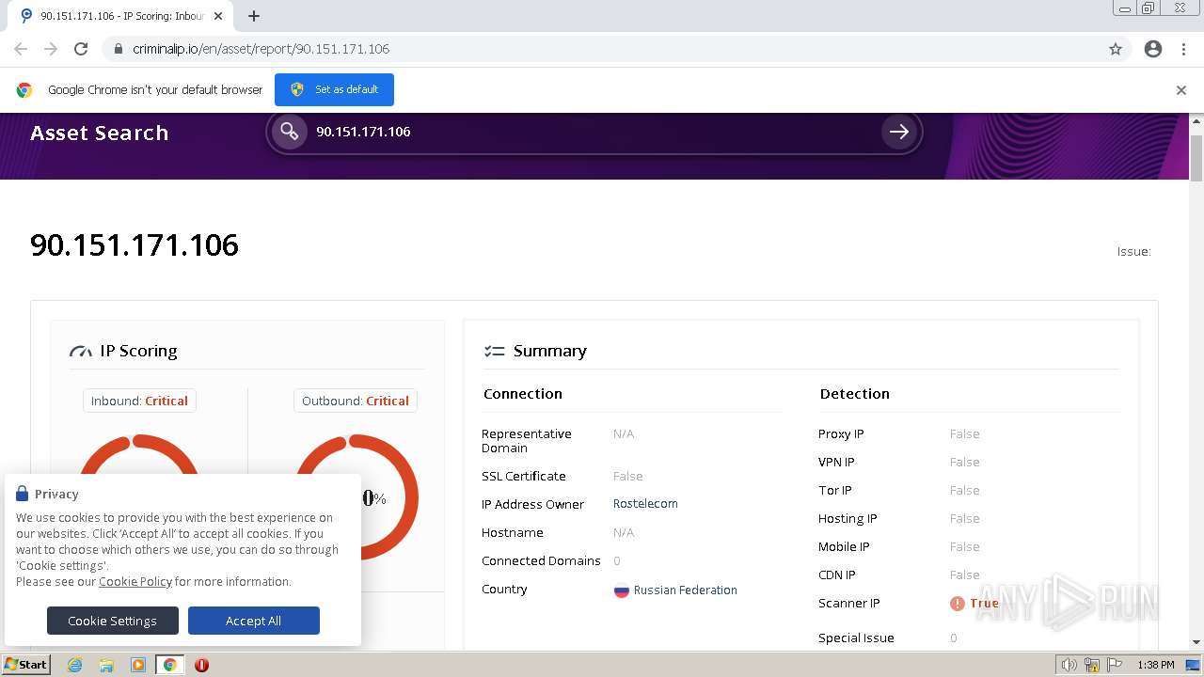Click the taskbar clock showing 1:38 PM

click(x=1156, y=665)
